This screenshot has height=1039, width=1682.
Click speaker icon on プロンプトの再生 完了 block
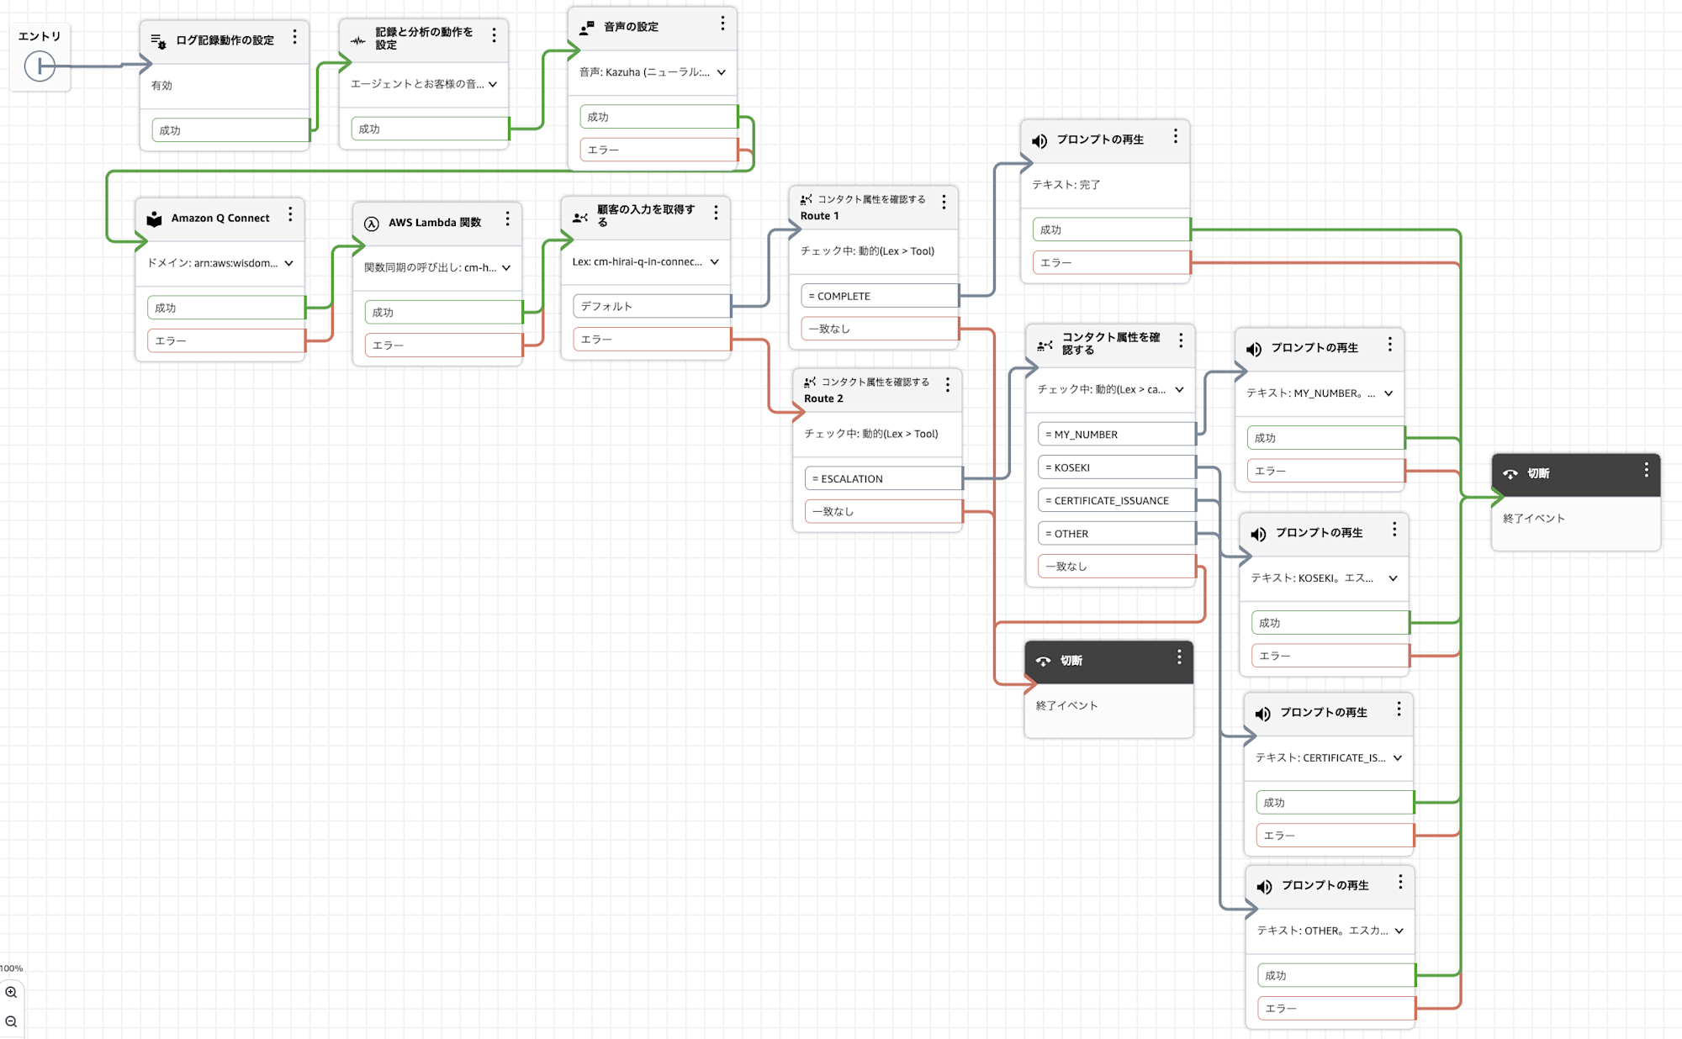coord(1039,140)
